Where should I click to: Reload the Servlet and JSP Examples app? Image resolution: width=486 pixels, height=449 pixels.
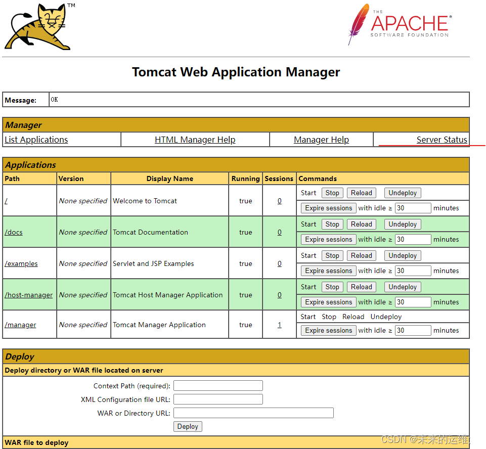point(362,256)
